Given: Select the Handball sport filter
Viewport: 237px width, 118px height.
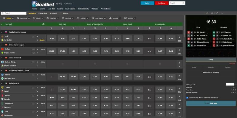Looking at the screenshot, I should pos(68,18).
